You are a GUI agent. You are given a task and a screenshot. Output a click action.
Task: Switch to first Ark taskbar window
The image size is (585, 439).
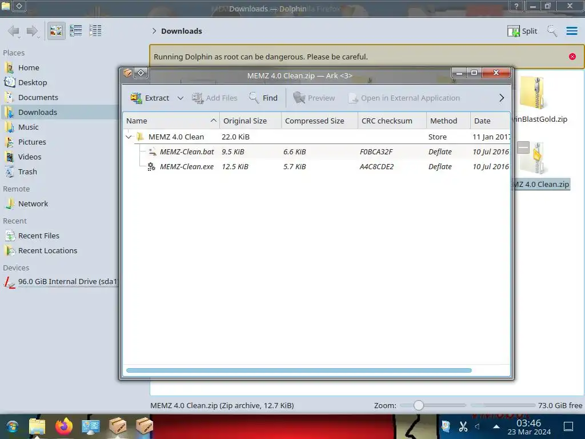(x=118, y=426)
